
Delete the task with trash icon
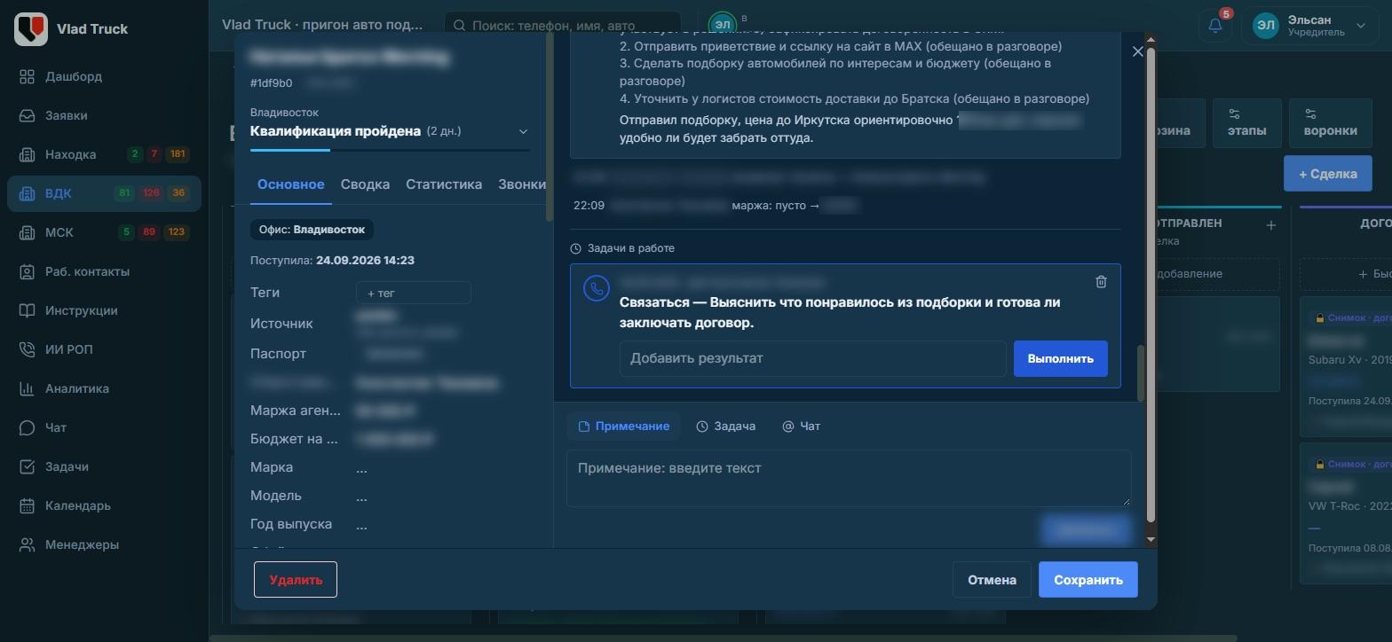[x=1101, y=282]
